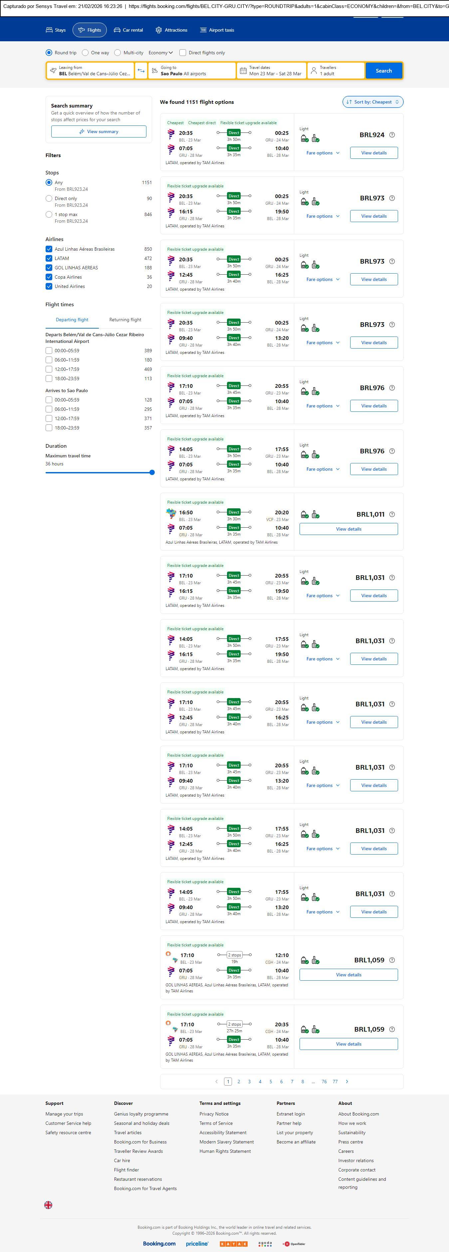The width and height of the screenshot is (449, 1252).
Task: Click the View summary button
Action: (x=99, y=132)
